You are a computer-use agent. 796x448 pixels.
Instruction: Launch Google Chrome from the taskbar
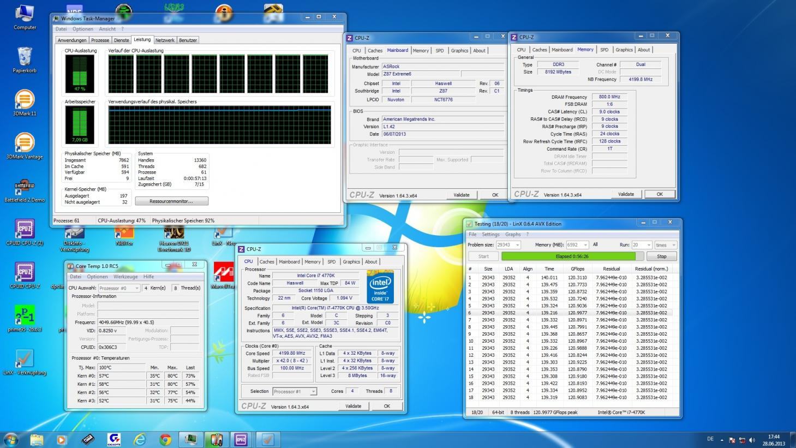pyautogui.click(x=165, y=439)
